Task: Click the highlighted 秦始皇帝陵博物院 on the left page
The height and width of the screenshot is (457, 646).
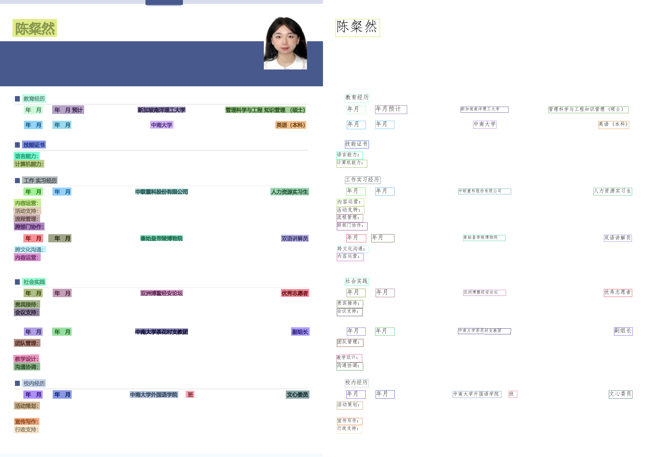Action: point(161,239)
